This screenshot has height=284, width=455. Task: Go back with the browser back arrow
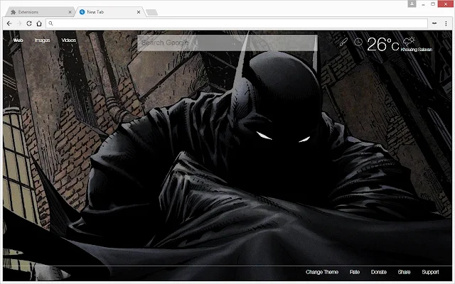[x=9, y=23]
